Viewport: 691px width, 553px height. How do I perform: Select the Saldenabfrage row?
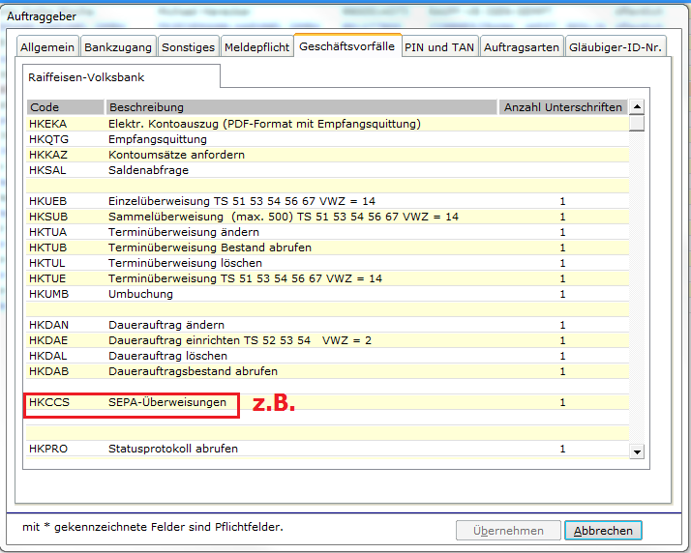pyautogui.click(x=327, y=170)
